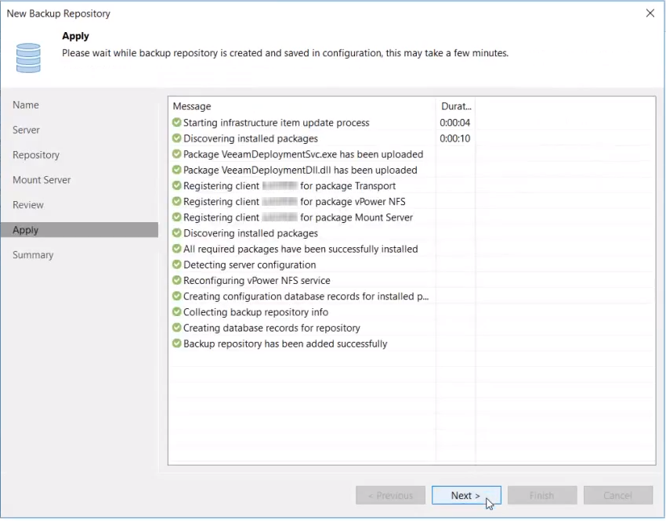Click status icon for vPower NFS registration
Screen dimensions: 666x521
coord(177,202)
